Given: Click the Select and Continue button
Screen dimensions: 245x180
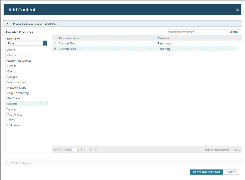Looking at the screenshot, I should click(x=206, y=172).
